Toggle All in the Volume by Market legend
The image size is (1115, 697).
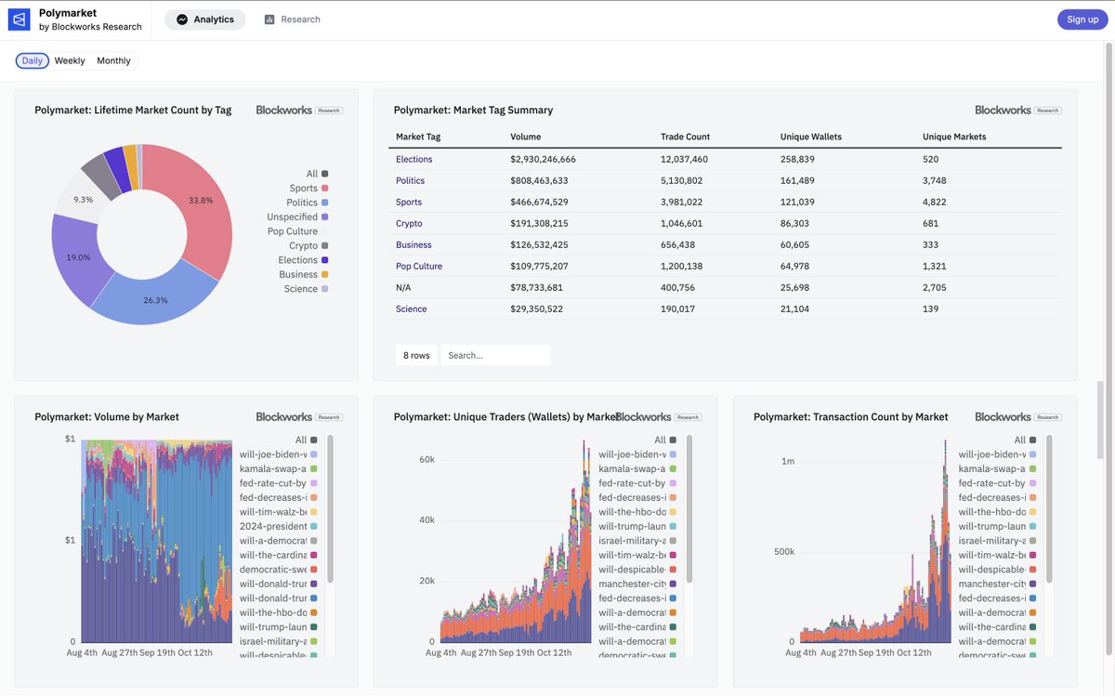point(307,440)
